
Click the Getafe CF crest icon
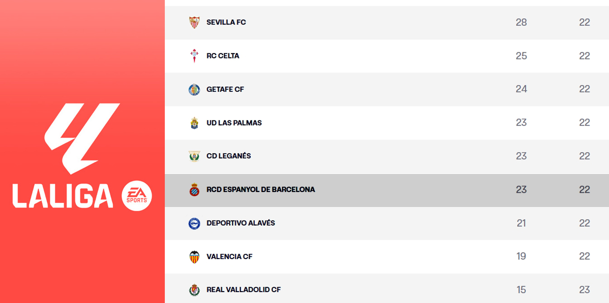(194, 89)
